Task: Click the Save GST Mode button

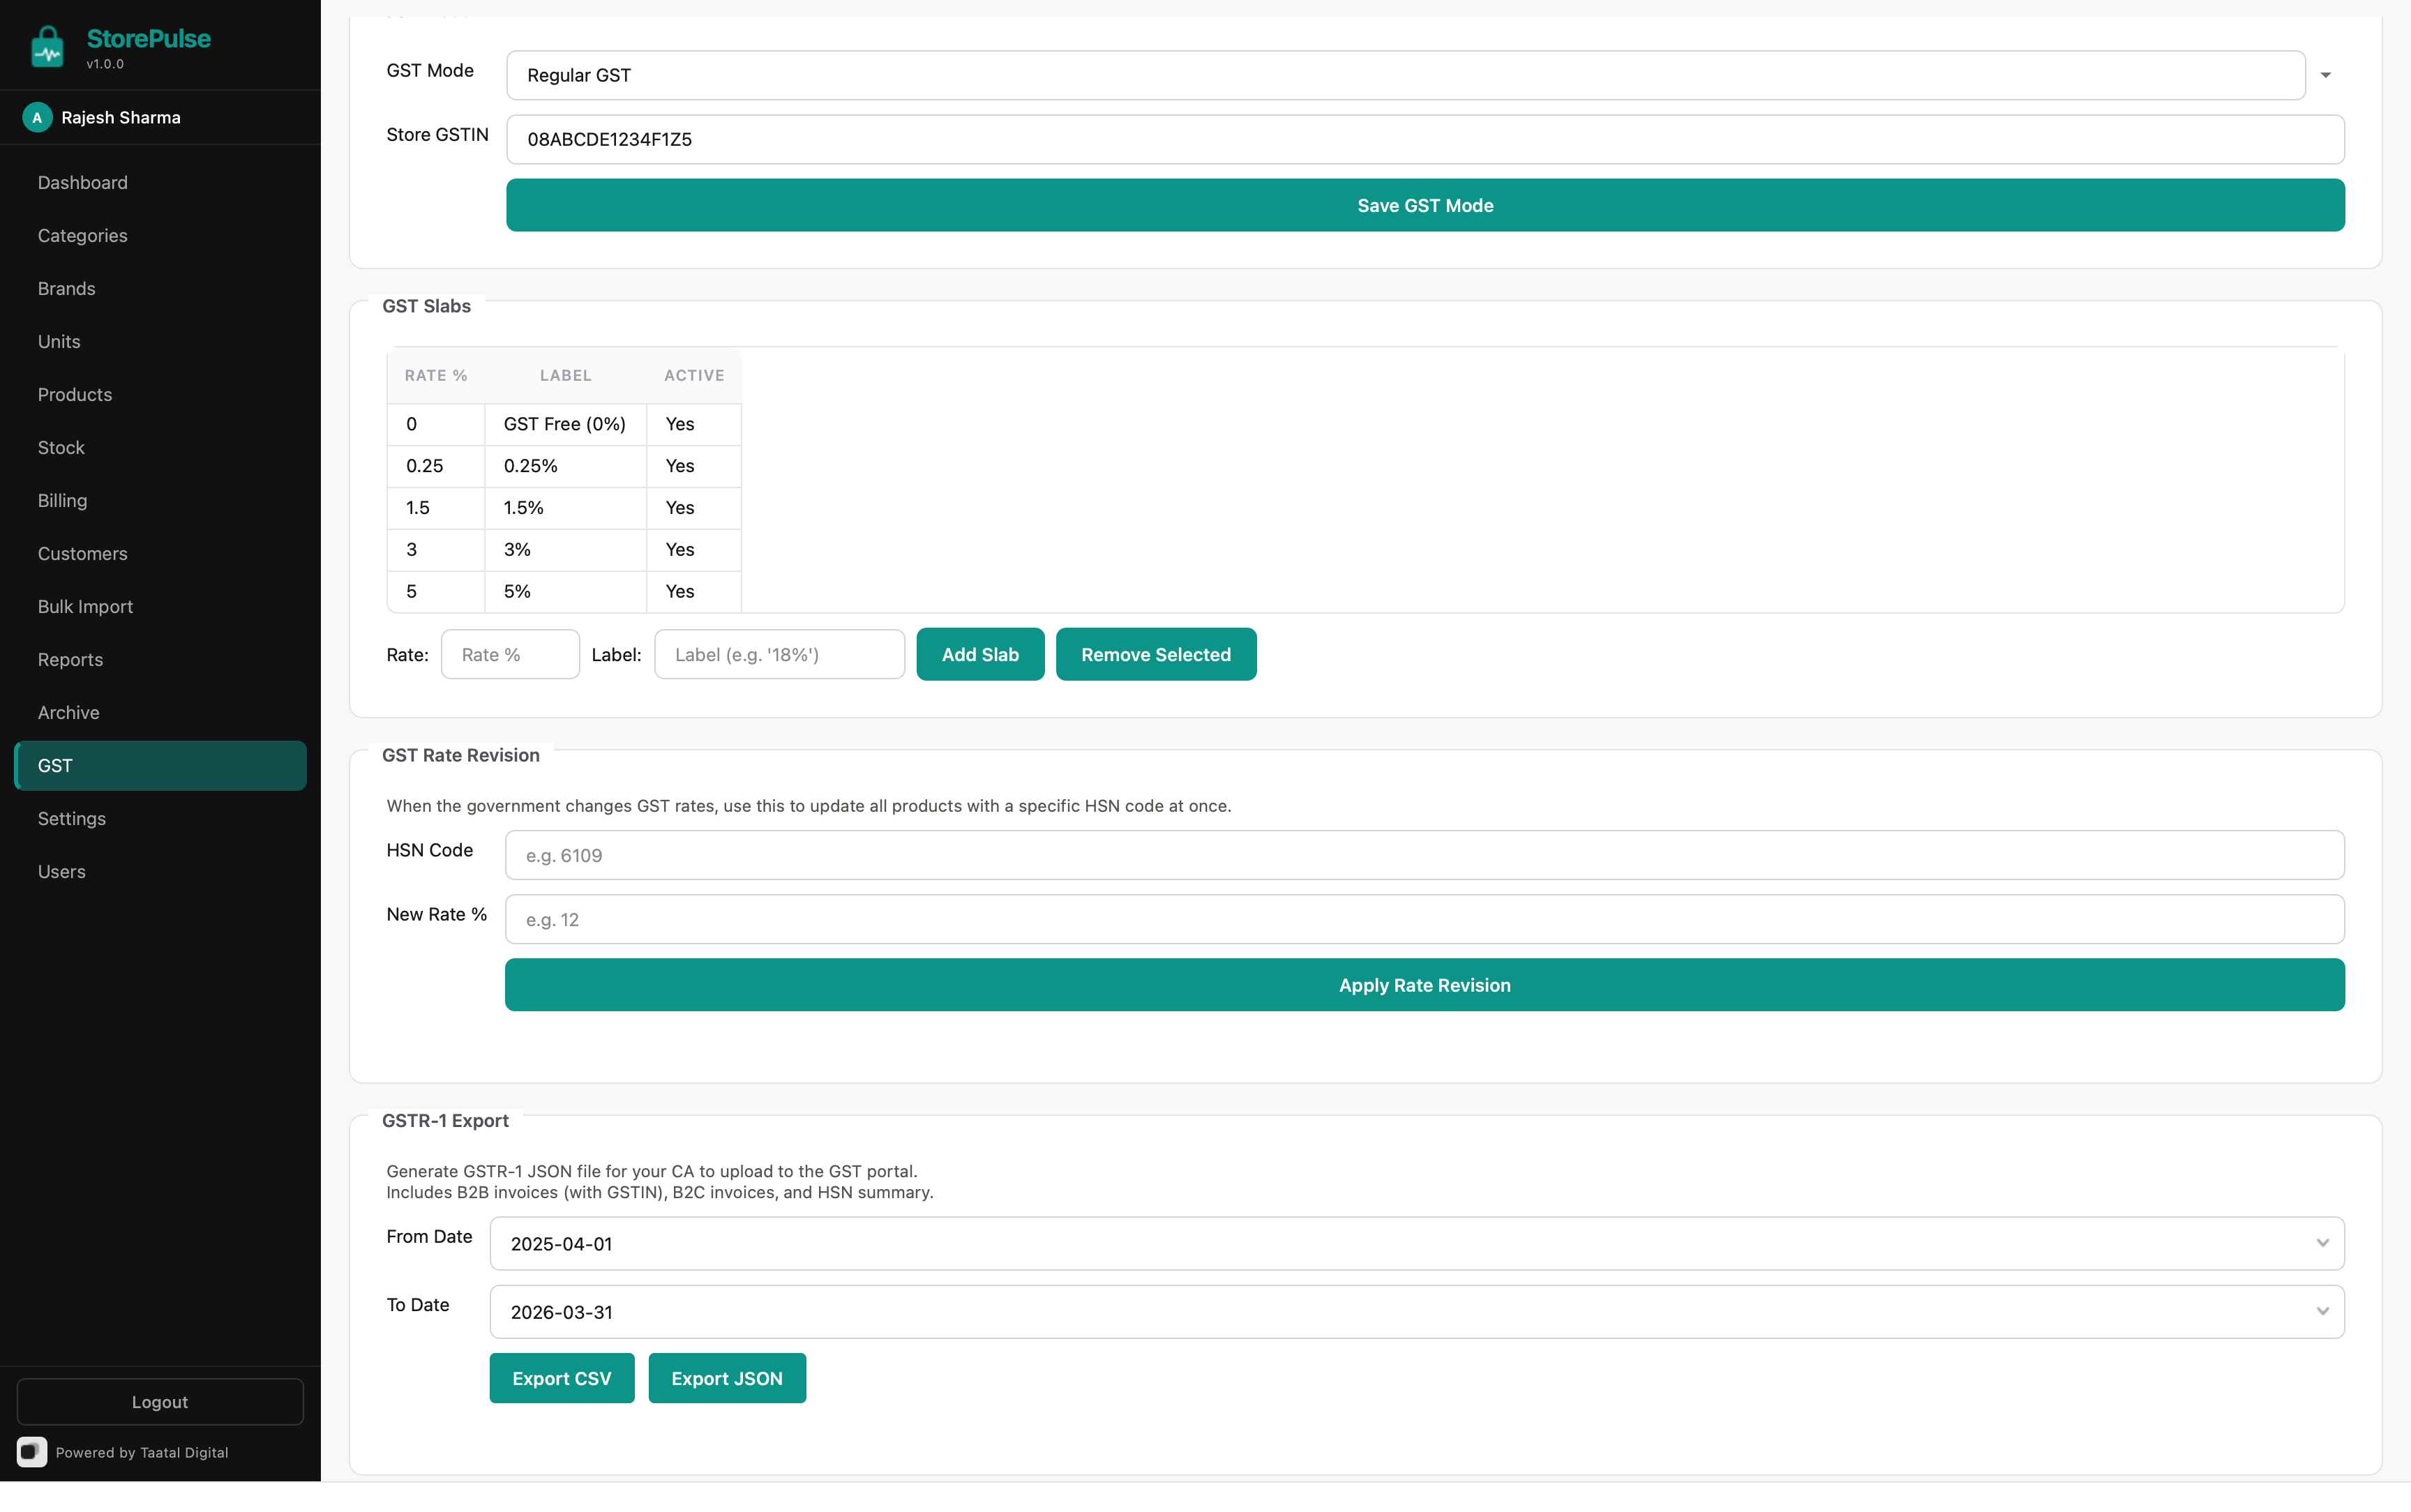Action: (1425, 205)
